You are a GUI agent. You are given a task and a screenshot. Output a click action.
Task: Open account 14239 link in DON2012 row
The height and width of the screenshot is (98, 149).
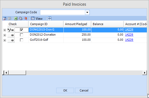[x=129, y=35]
